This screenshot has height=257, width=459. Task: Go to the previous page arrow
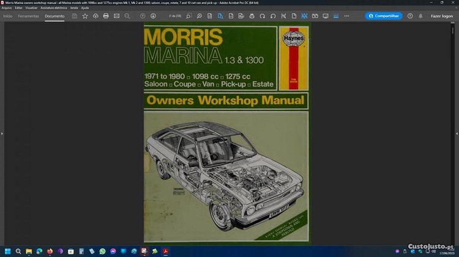pos(143,16)
